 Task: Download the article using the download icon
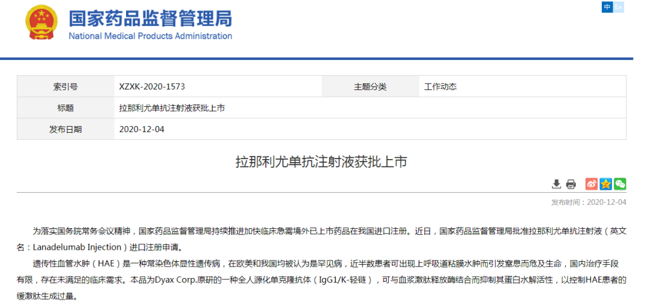click(556, 184)
